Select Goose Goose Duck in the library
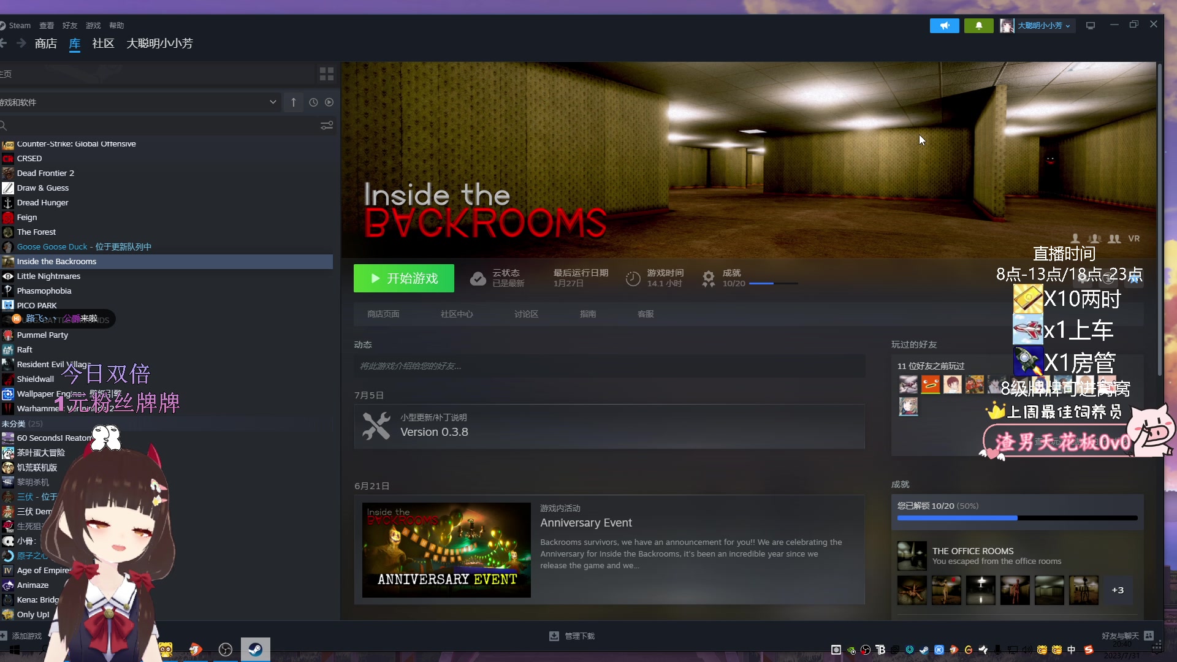The width and height of the screenshot is (1177, 662). [x=166, y=247]
